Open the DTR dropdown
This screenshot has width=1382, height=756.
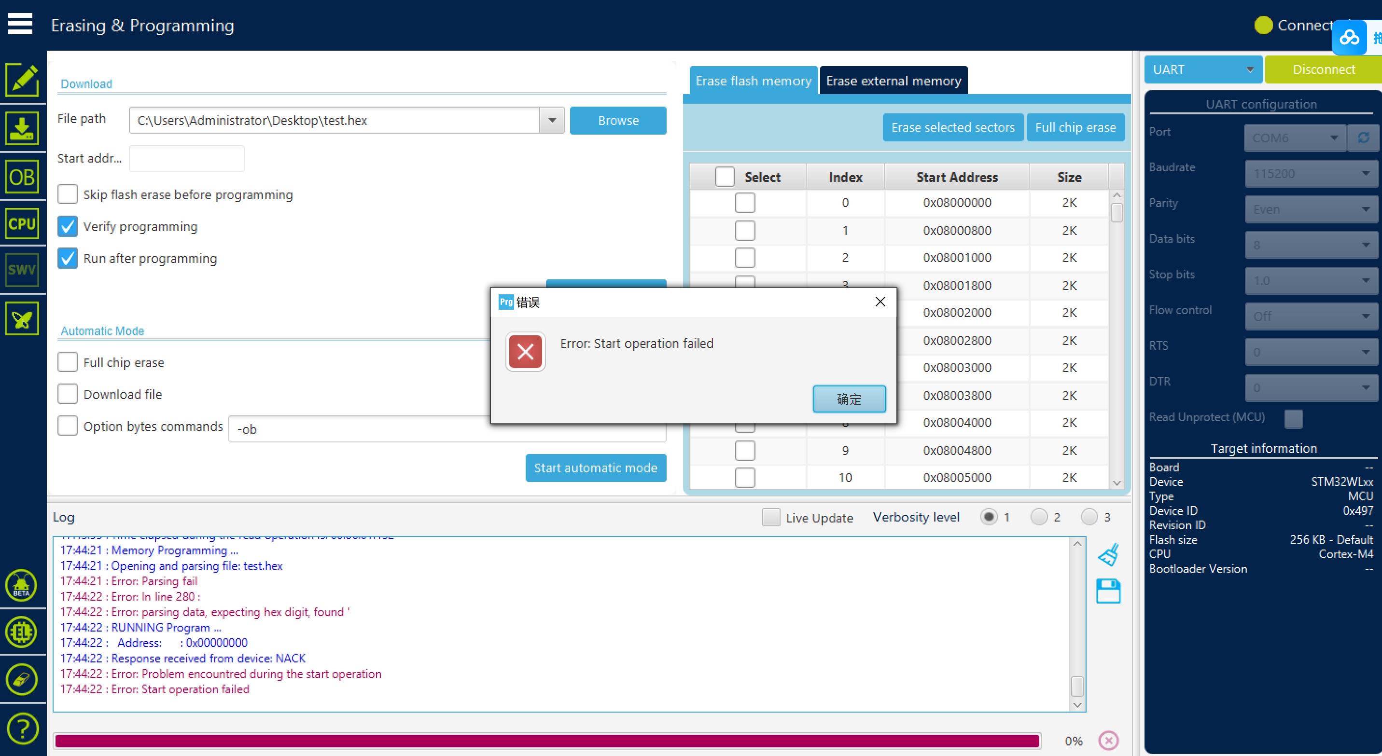[x=1311, y=388]
